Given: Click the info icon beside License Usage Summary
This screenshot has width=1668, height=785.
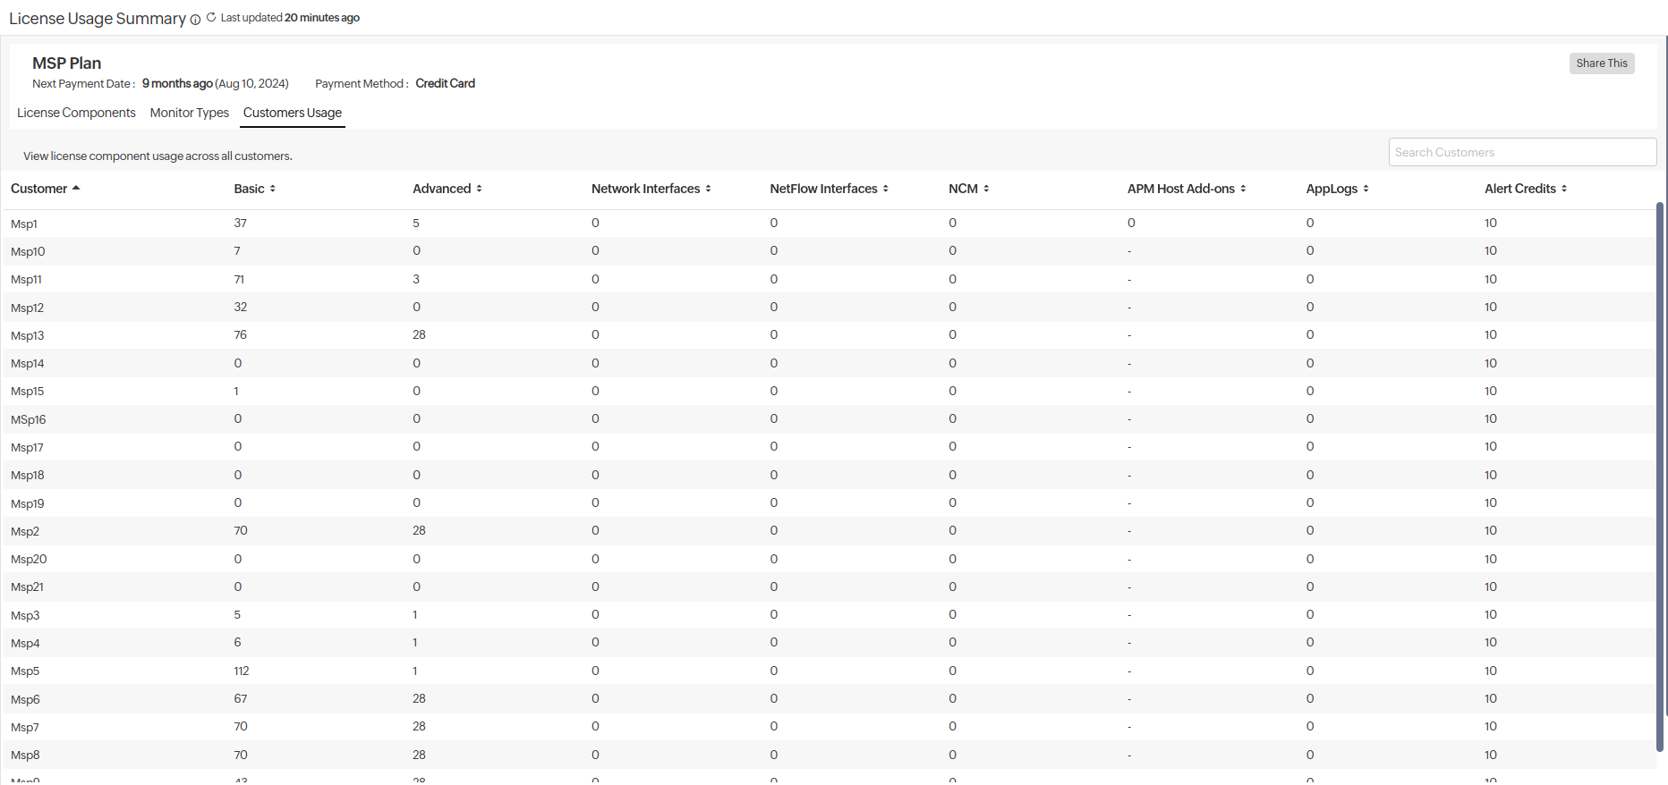Looking at the screenshot, I should pos(195,20).
